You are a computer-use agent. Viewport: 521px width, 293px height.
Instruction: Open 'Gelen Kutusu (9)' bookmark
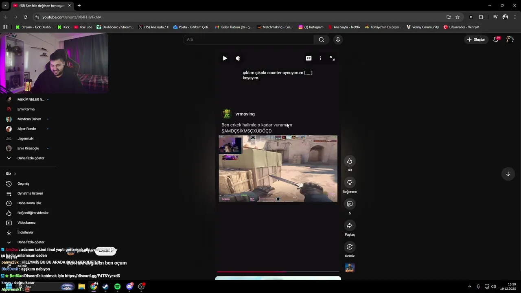tap(233, 27)
